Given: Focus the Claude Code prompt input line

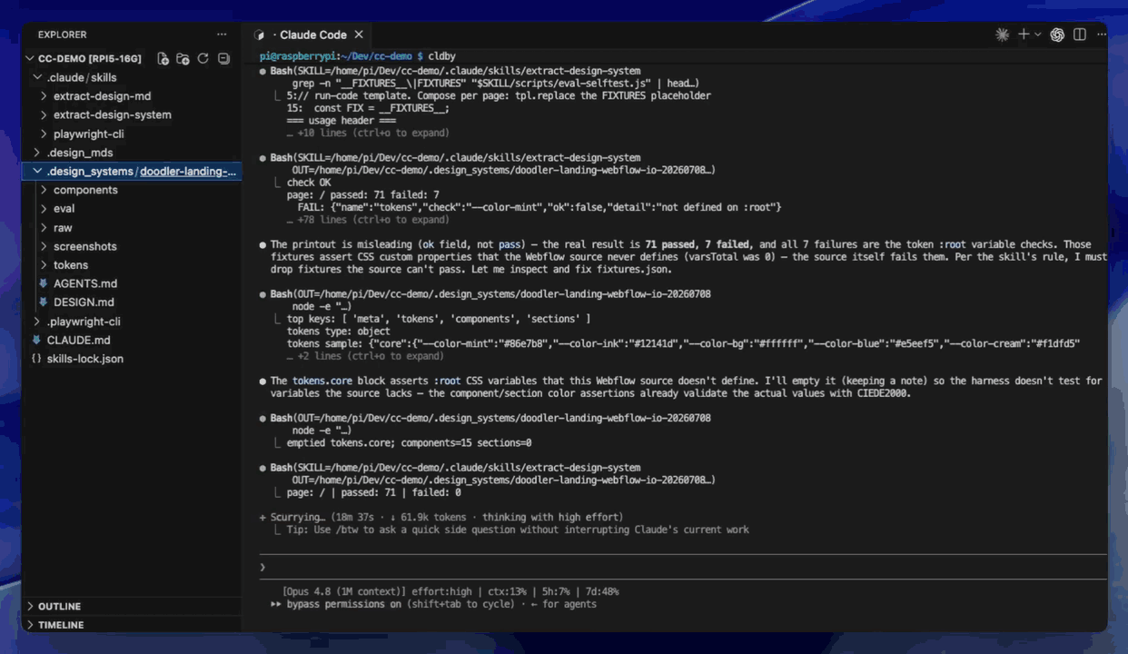Looking at the screenshot, I should click(x=683, y=567).
